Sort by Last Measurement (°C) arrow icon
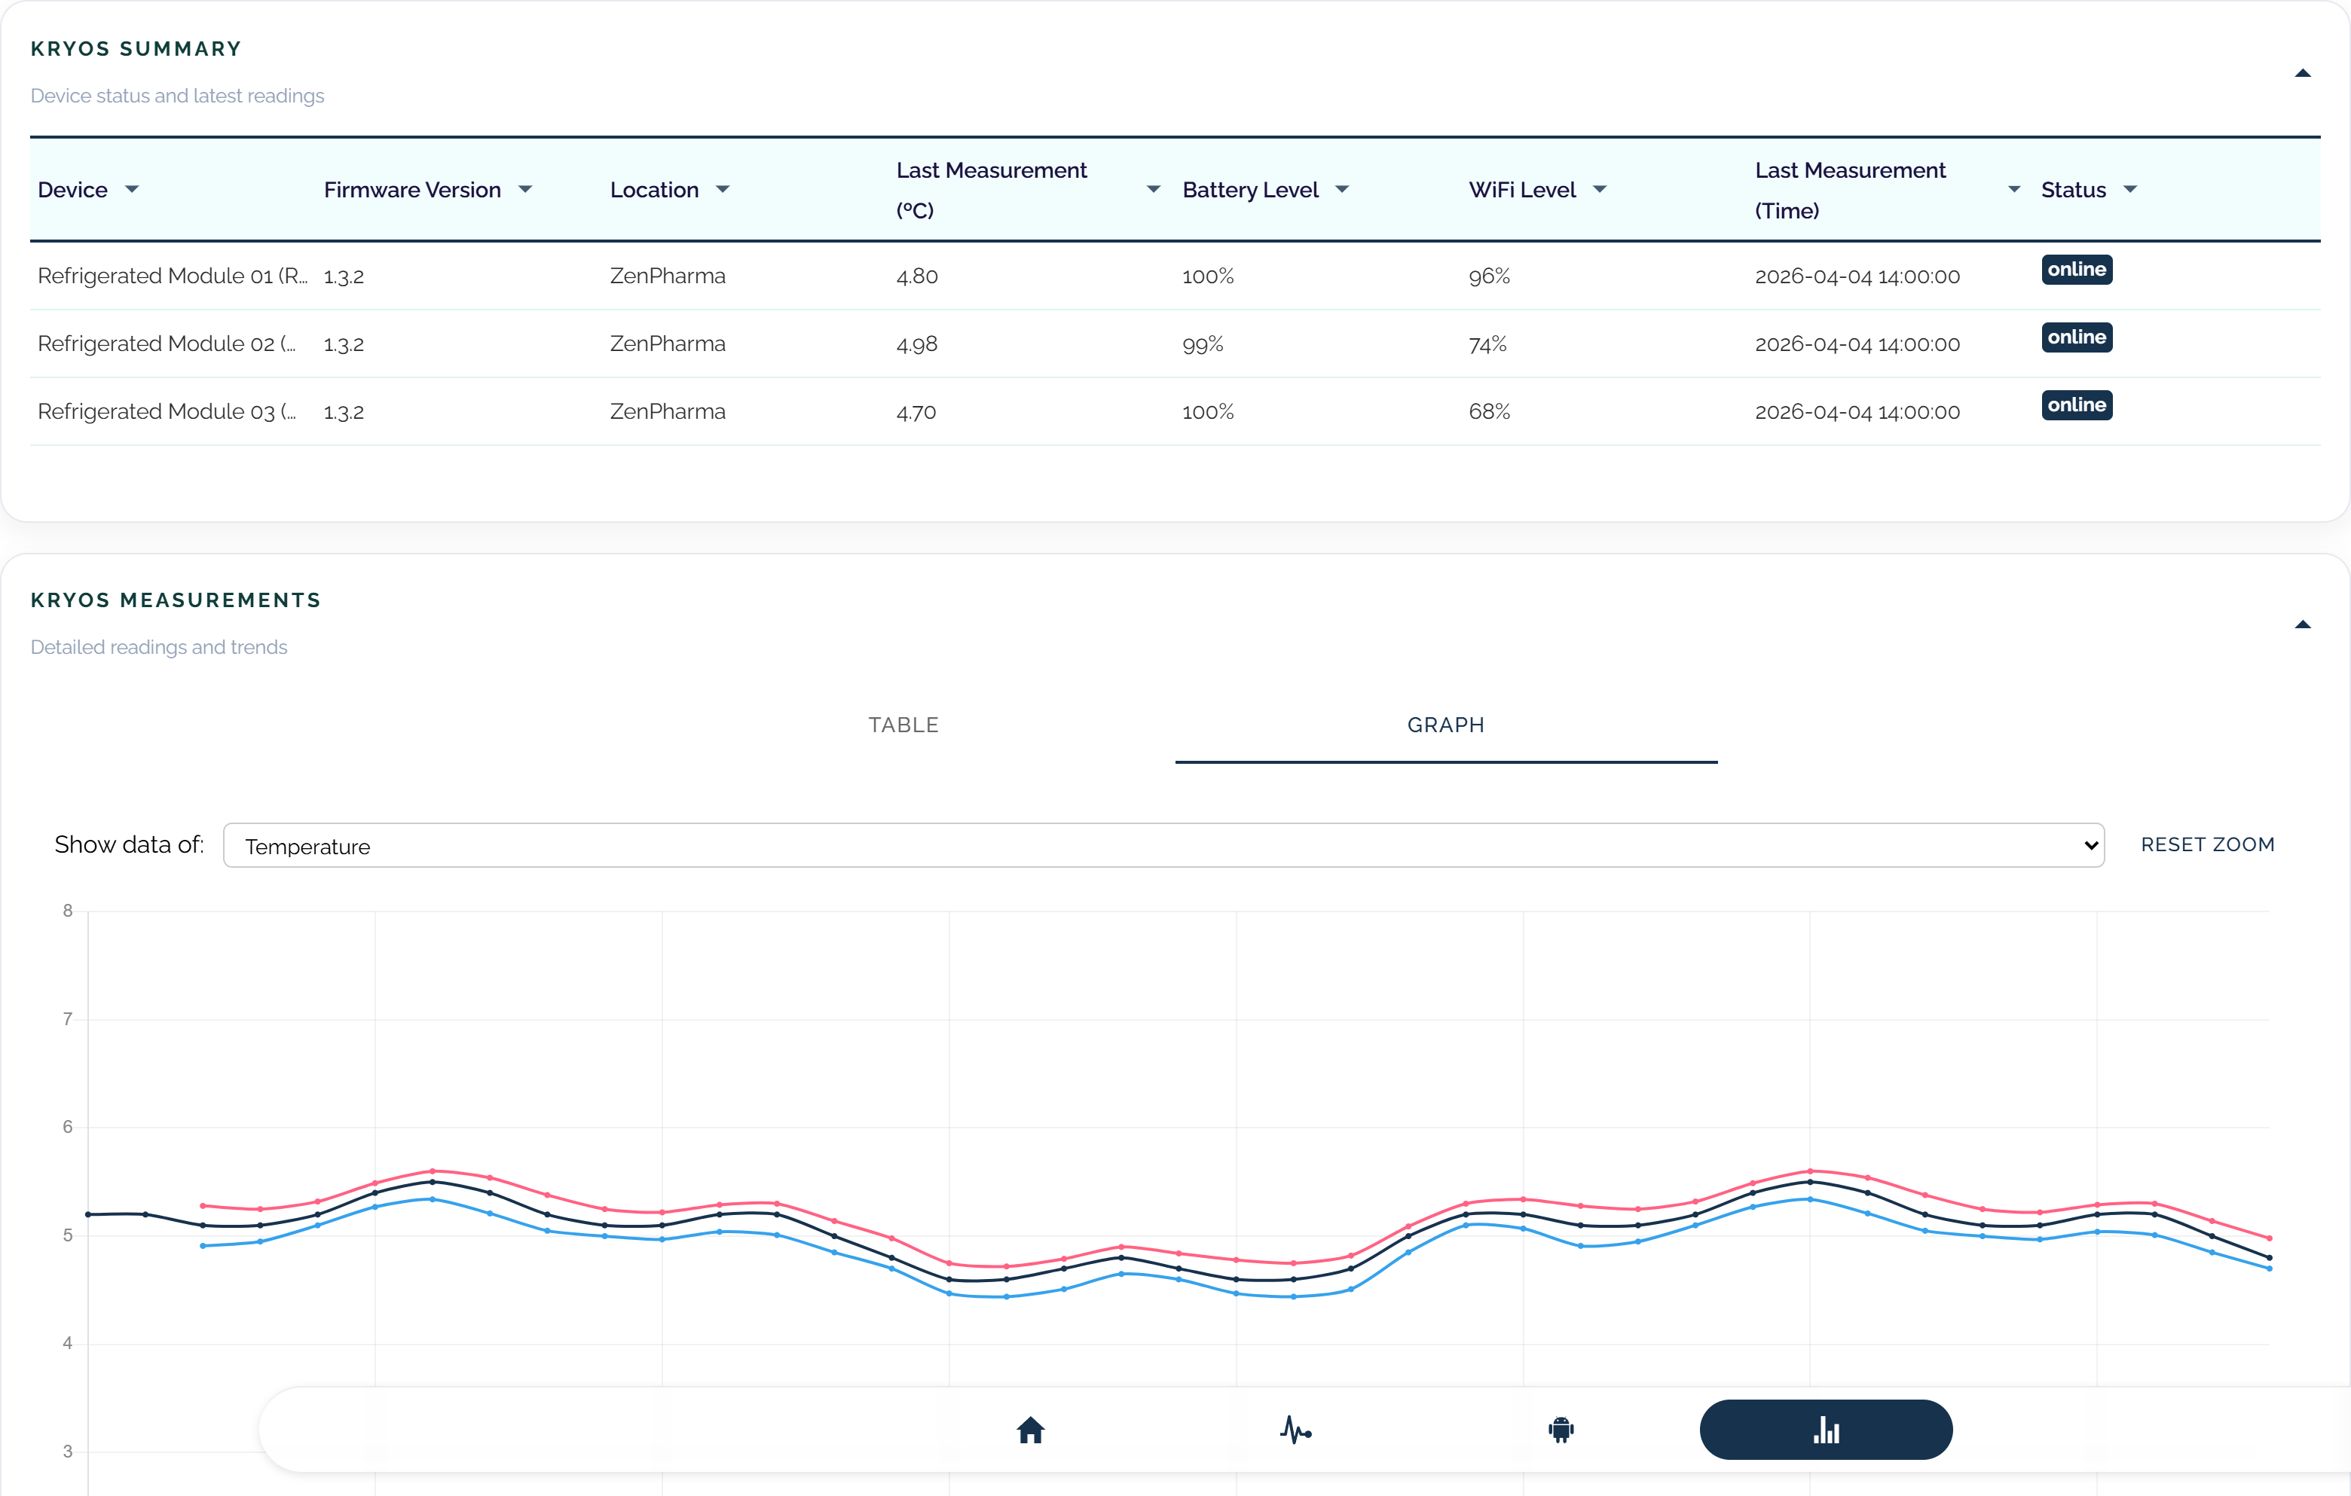Image resolution: width=2351 pixels, height=1496 pixels. 1152,189
